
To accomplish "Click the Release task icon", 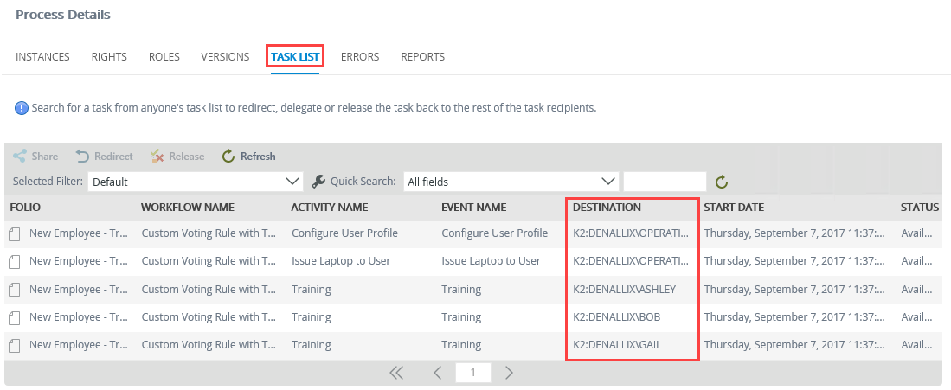I will [x=157, y=156].
